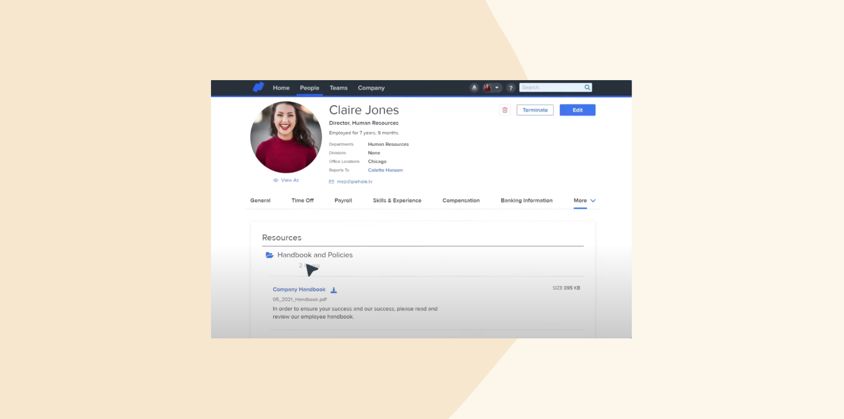The width and height of the screenshot is (844, 419).
Task: Switch to the General tab
Action: [260, 201]
